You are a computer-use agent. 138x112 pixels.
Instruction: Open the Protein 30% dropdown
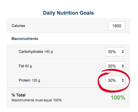[115, 80]
